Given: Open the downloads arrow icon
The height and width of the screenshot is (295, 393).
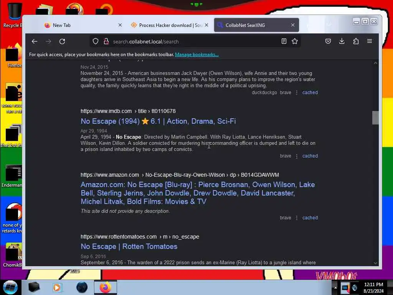Looking at the screenshot, I should pos(342,41).
